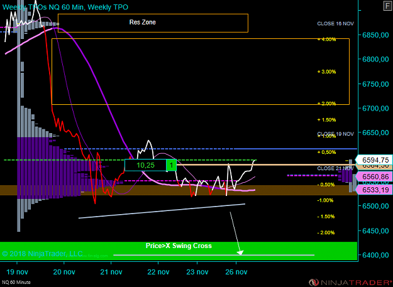The width and height of the screenshot is (393, 287).
Task: Click the 6594,75 current price marker
Action: tap(374, 160)
